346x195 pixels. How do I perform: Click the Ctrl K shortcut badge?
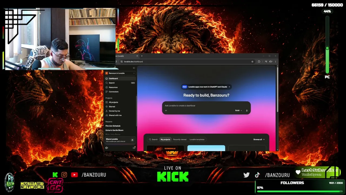tap(133, 83)
